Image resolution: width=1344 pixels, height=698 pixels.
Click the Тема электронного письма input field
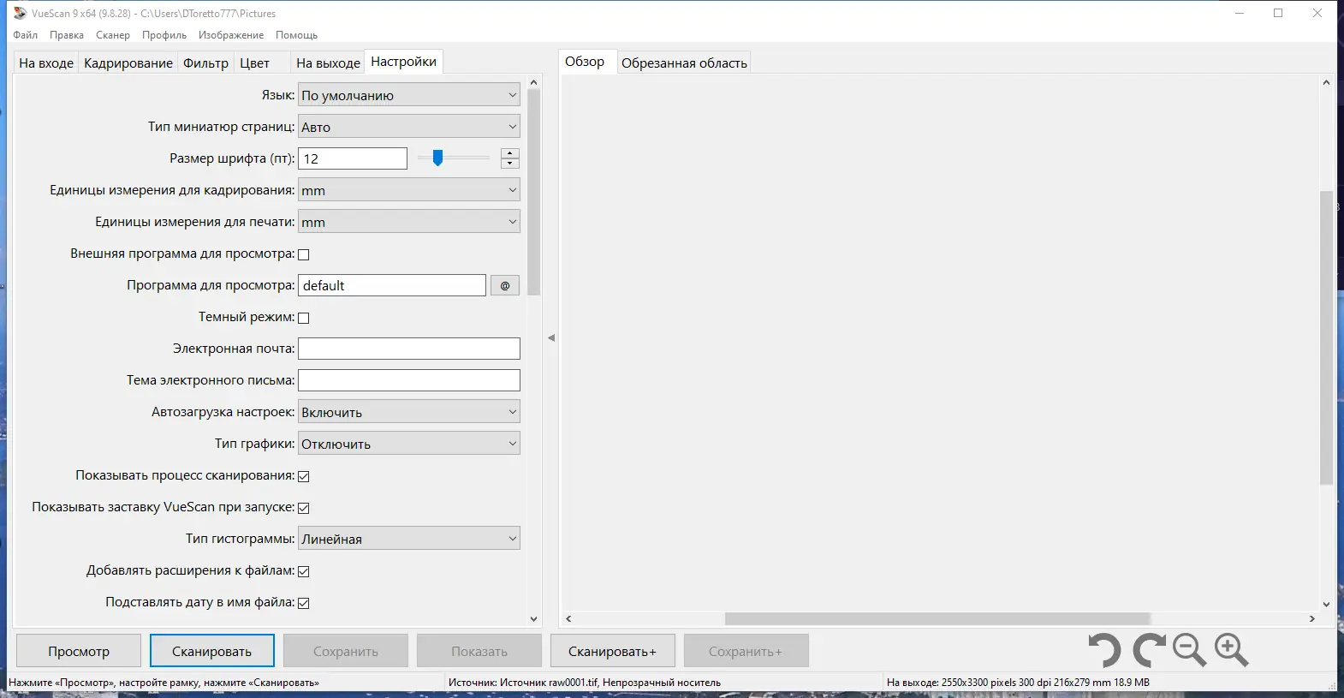(409, 380)
